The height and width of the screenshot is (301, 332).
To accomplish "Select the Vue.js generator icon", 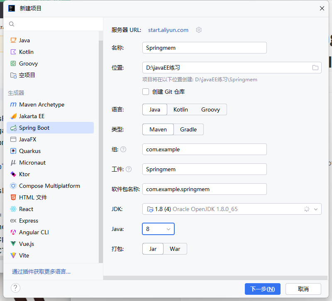I will tap(13, 244).
